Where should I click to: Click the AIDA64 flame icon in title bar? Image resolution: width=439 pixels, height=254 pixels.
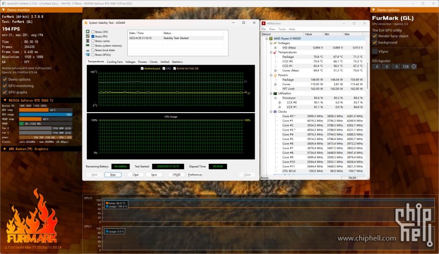point(86,23)
